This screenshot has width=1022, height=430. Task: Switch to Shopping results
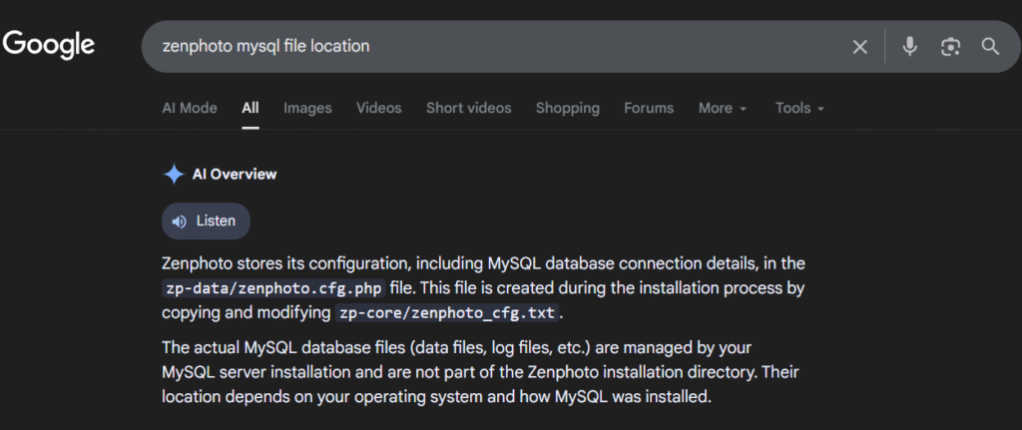coord(567,108)
